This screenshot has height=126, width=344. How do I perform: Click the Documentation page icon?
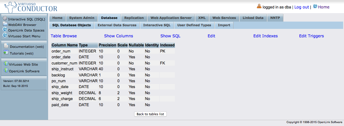coord(6,46)
